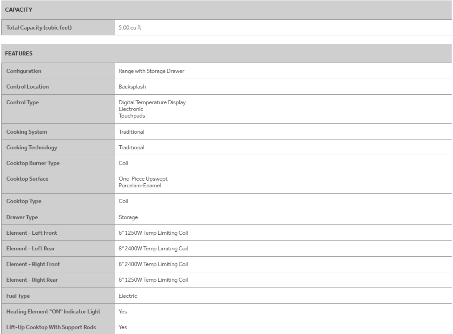Click One-Piece Upswept cooktop surface text
Image resolution: width=453 pixels, height=334 pixels.
tap(143, 179)
